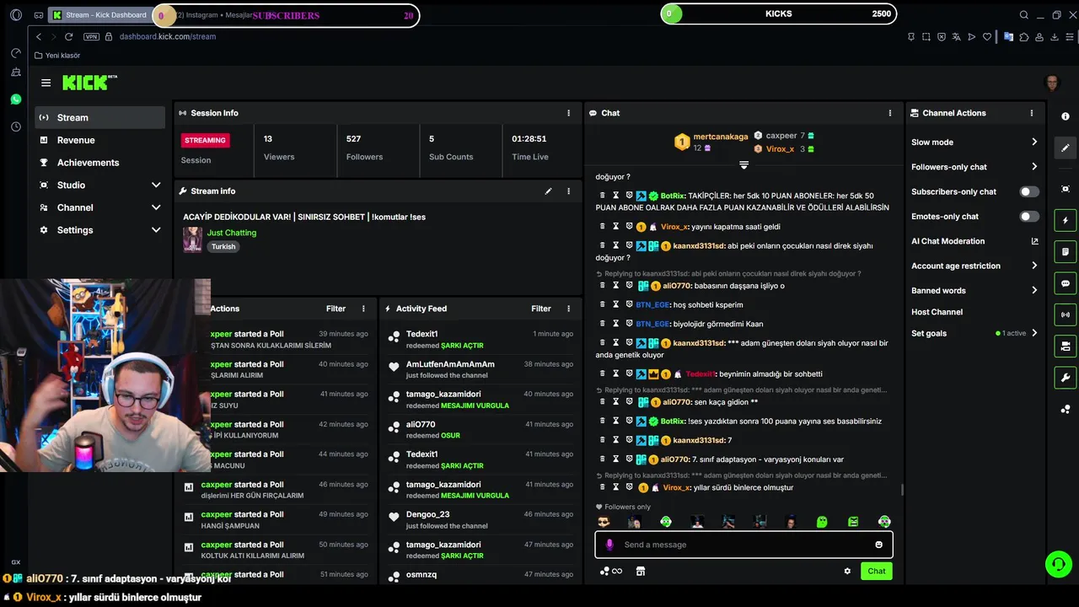This screenshot has width=1079, height=607.
Task: Open the WhatsApp sidebar icon
Action: (16, 99)
